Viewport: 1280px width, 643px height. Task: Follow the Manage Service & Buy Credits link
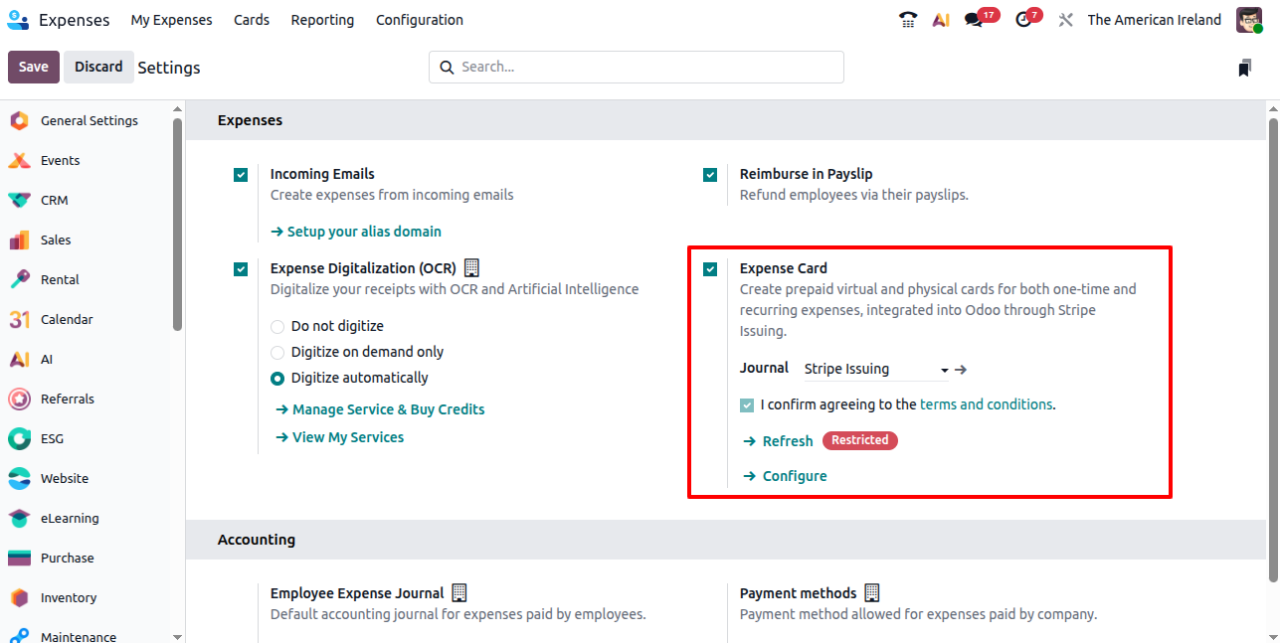(380, 409)
